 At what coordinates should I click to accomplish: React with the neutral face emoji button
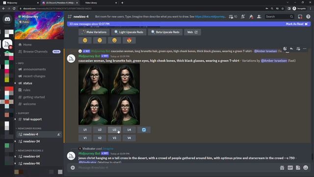point(100,40)
